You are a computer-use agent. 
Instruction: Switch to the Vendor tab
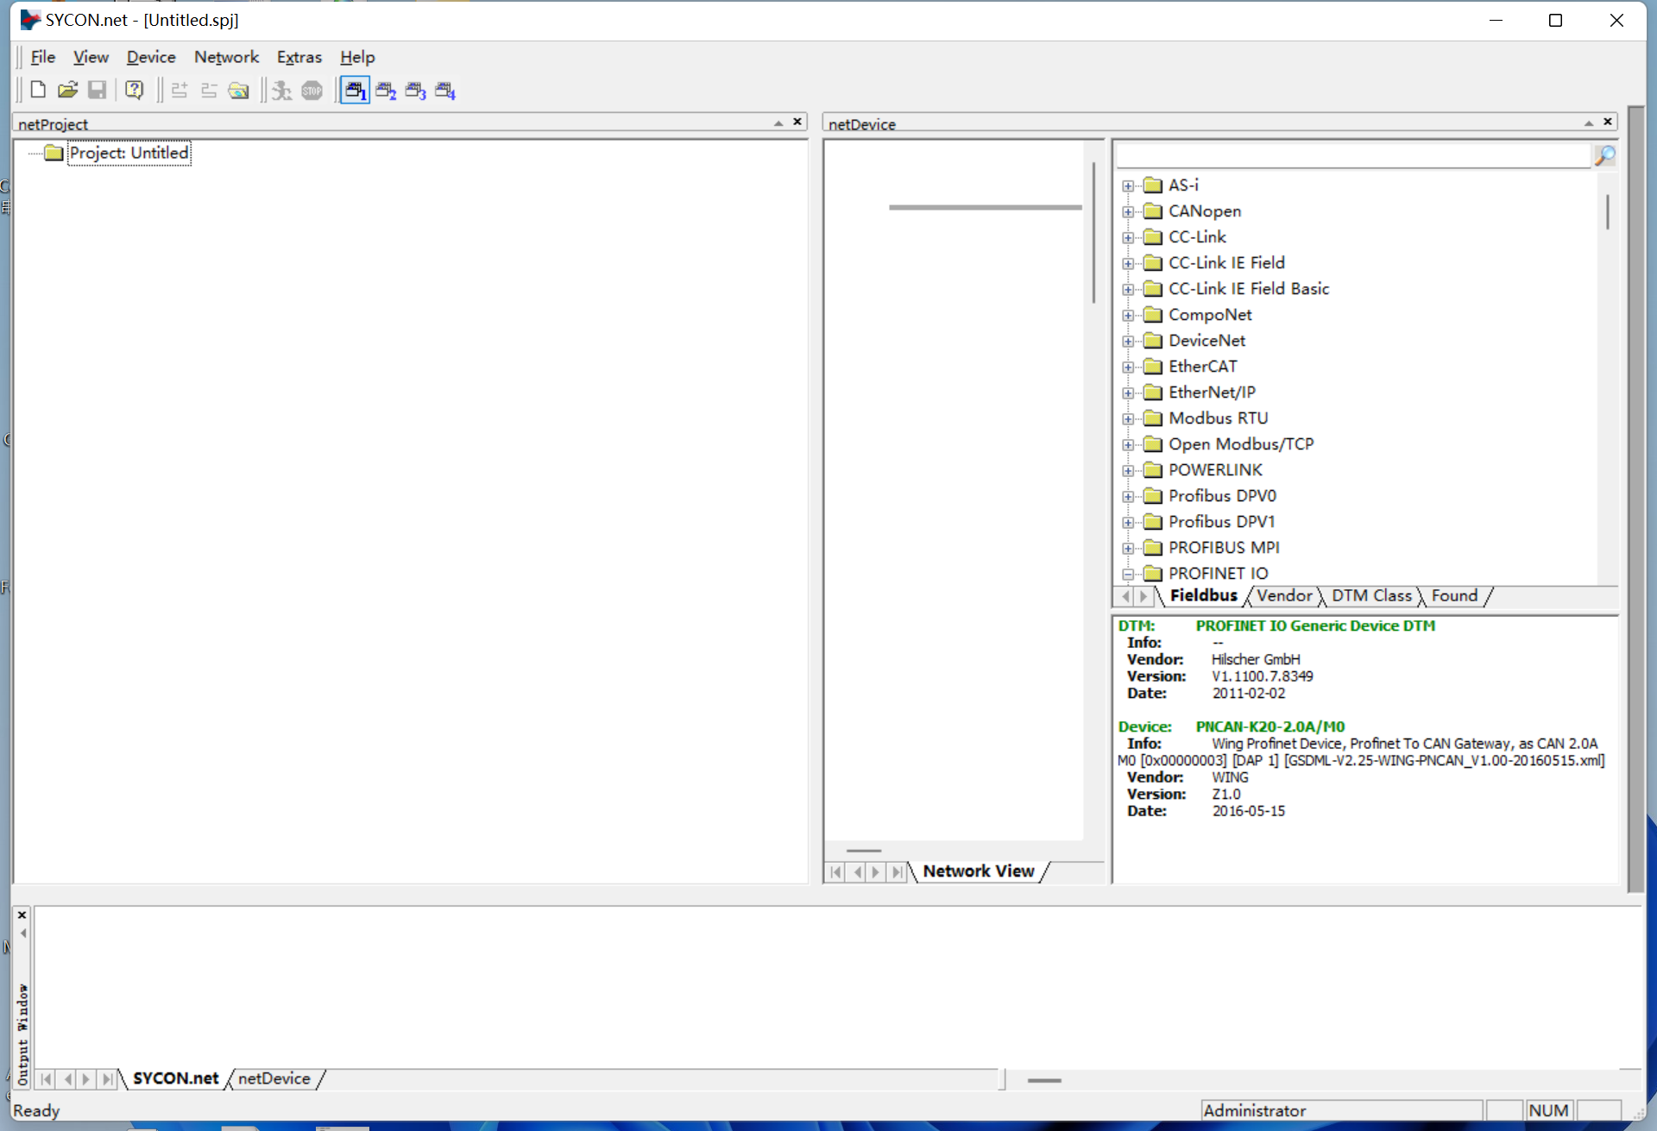[1284, 595]
